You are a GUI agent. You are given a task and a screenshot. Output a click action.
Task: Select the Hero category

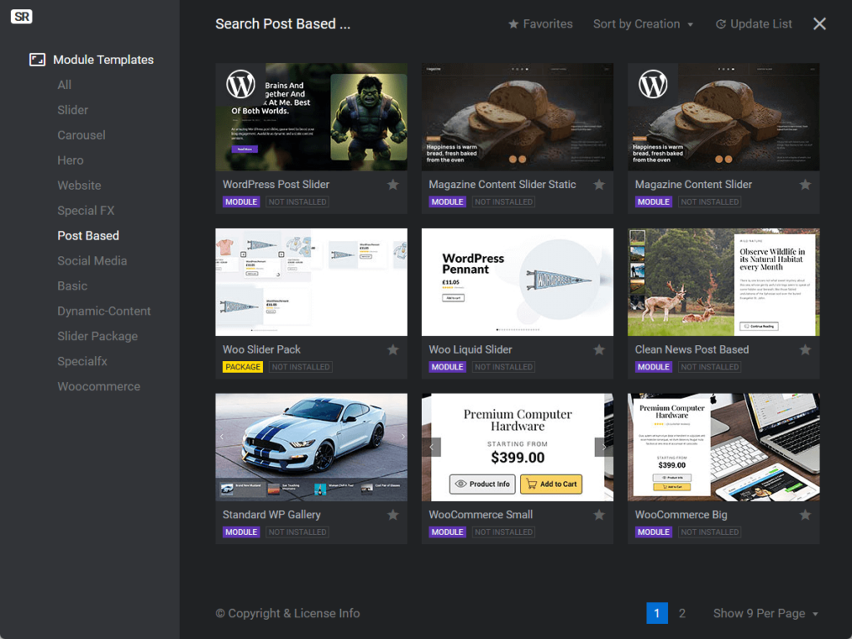click(71, 161)
